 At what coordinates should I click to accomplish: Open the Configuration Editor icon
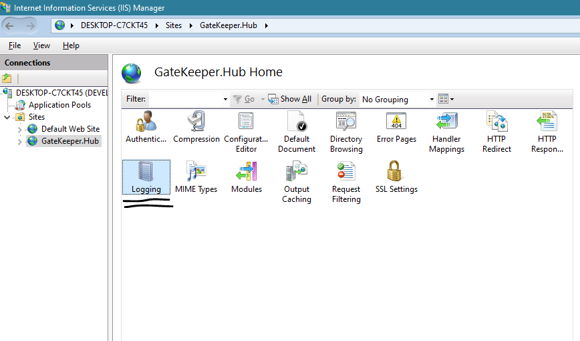(x=246, y=130)
